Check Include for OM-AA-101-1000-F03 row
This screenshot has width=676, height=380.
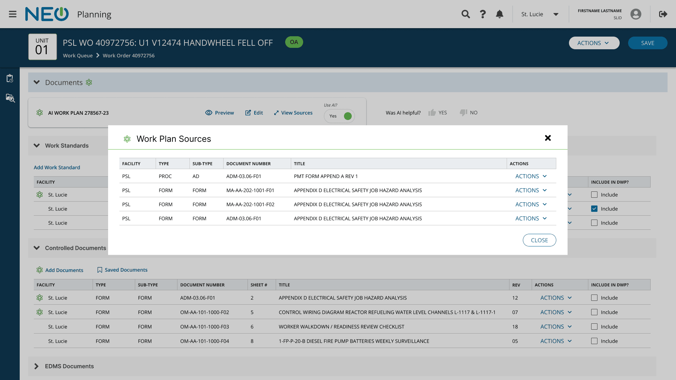[594, 327]
